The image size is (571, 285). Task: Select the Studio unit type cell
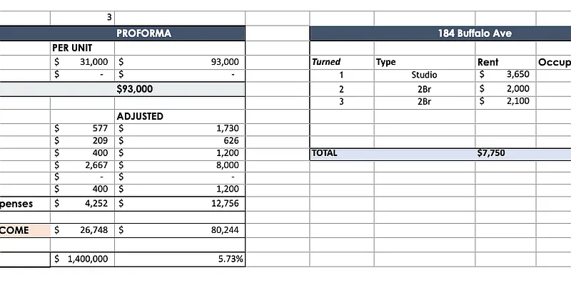pos(424,75)
